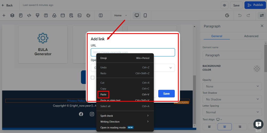Open the color circles icon

(54, 15)
